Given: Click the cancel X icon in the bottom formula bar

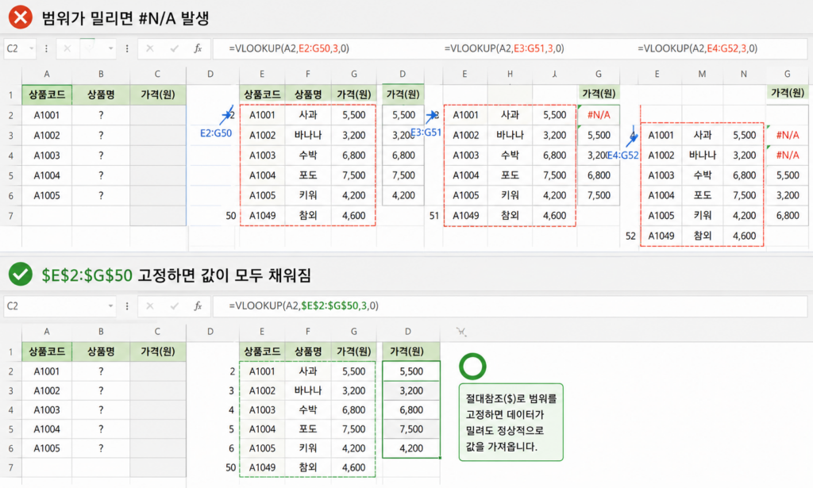Looking at the screenshot, I should coord(150,306).
